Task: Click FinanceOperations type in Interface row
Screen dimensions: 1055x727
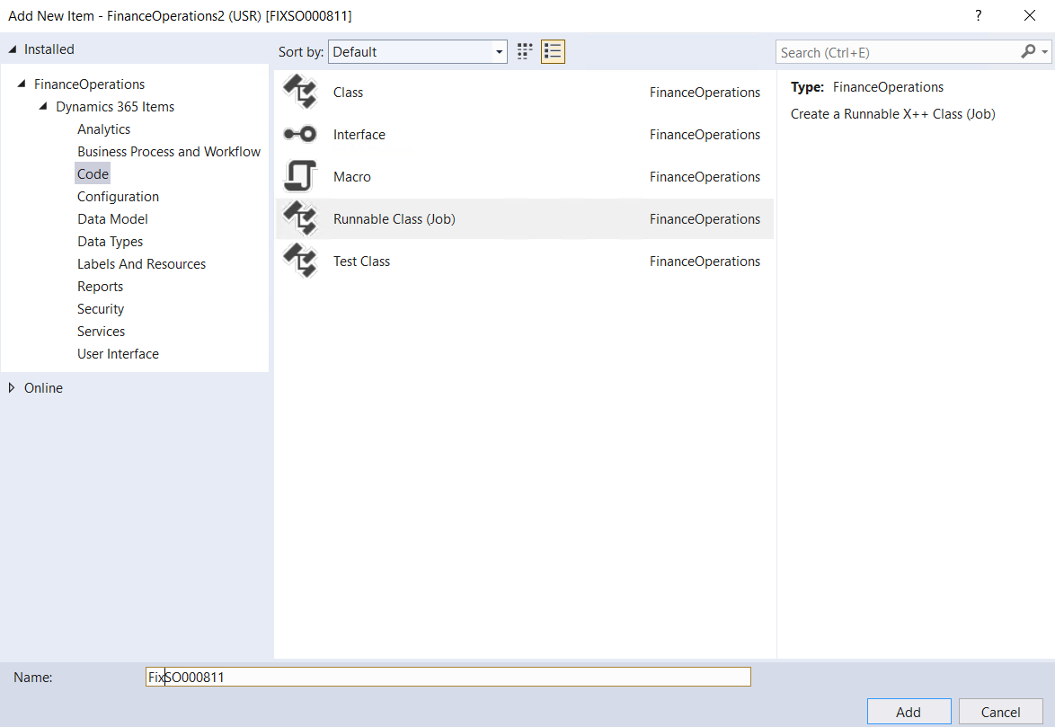Action: 705,135
